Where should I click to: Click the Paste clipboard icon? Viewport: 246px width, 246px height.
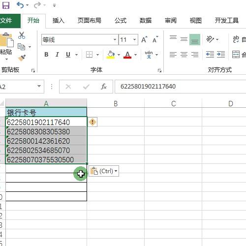click(x=6, y=39)
